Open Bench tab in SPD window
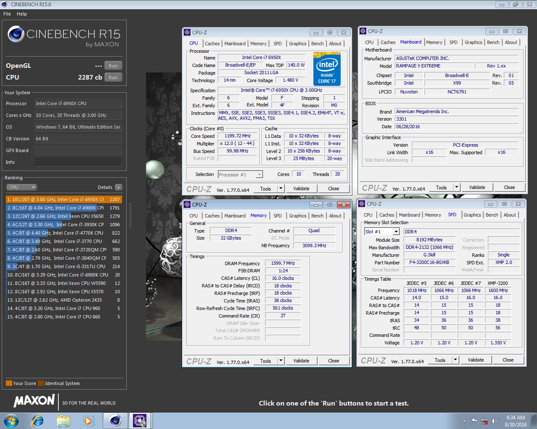Image resolution: width=537 pixels, height=429 pixels. pos(492,215)
